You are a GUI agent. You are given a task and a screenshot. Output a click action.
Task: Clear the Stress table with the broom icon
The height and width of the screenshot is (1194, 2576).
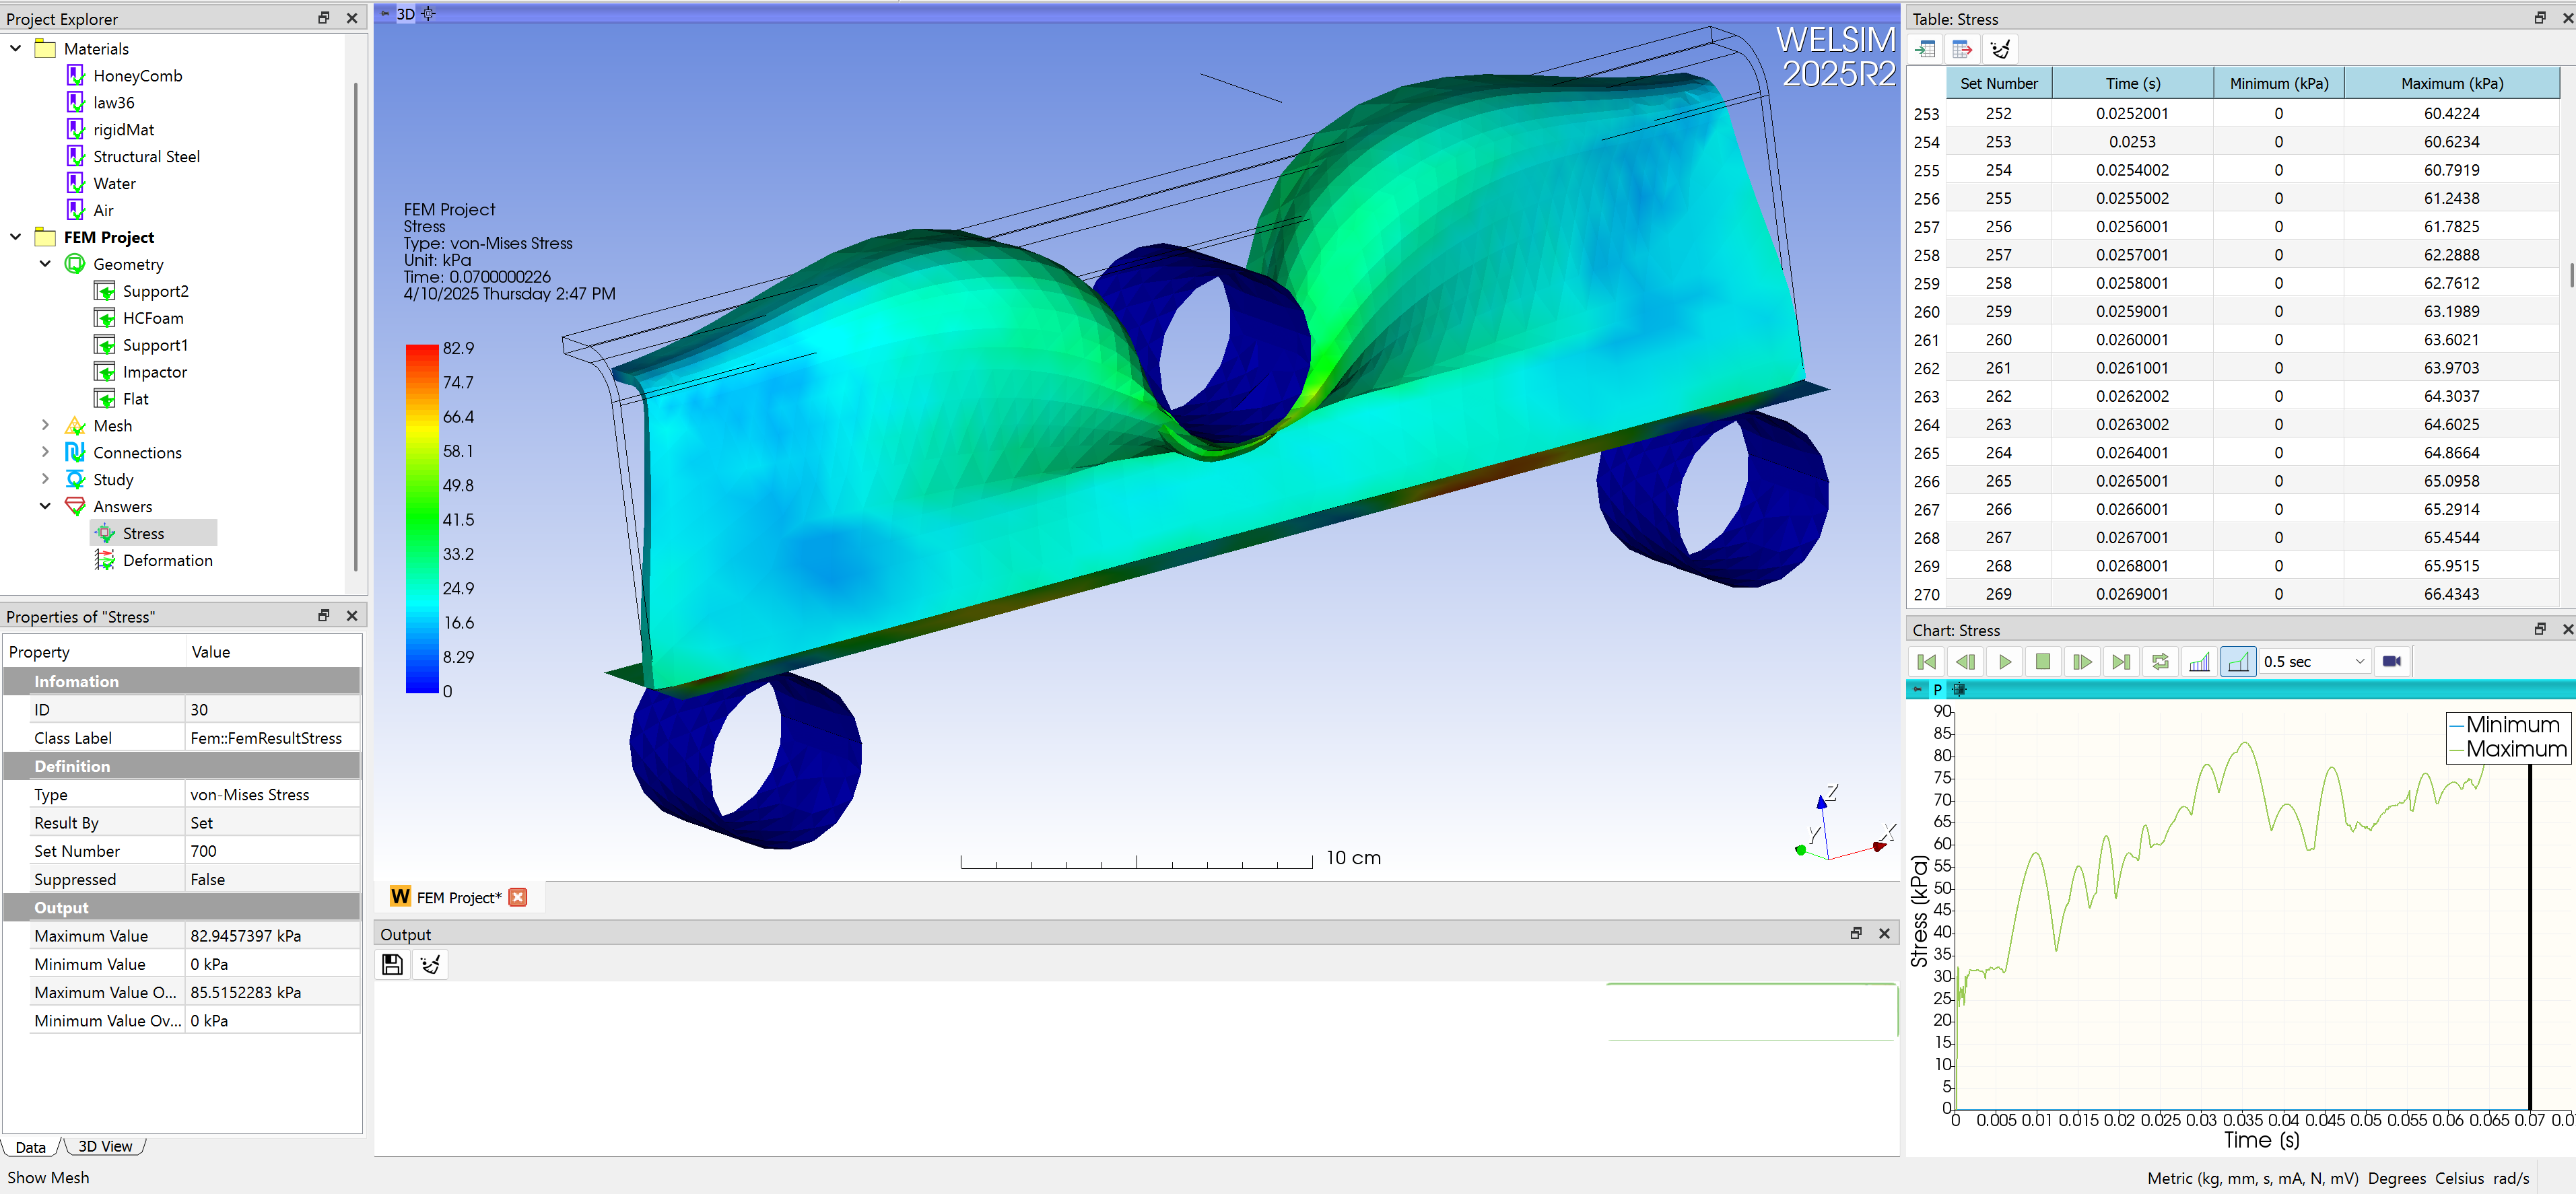(1999, 49)
